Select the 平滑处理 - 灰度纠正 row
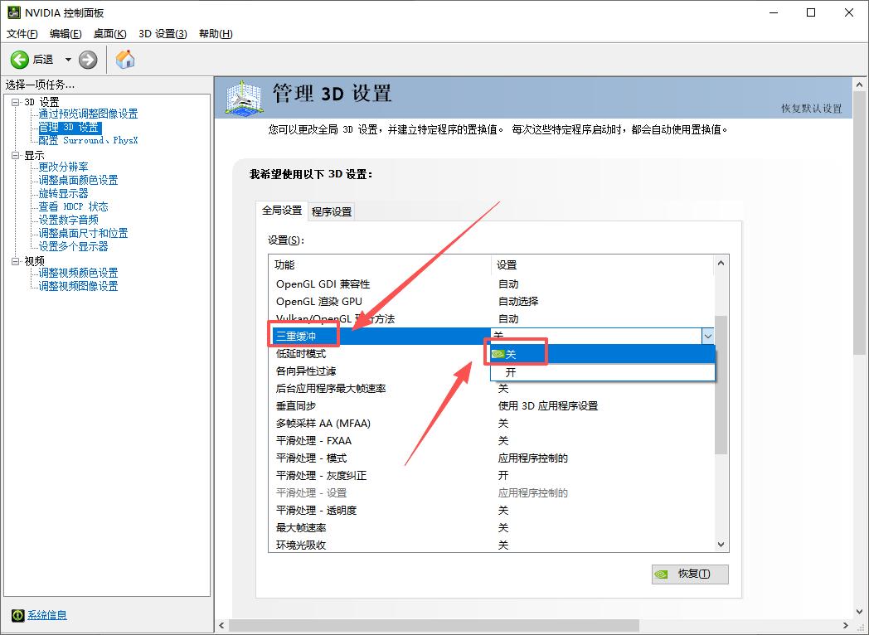This screenshot has height=635, width=869. pyautogui.click(x=492, y=475)
